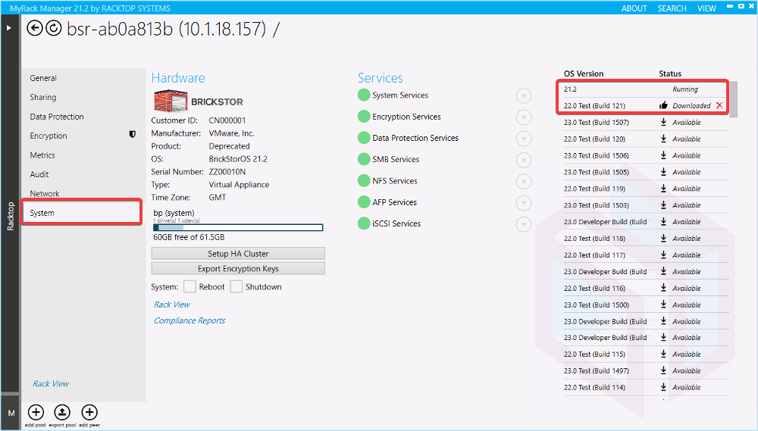Click the OS version list scrollbar thumb
Viewport: 758px width, 431px height.
(x=733, y=99)
